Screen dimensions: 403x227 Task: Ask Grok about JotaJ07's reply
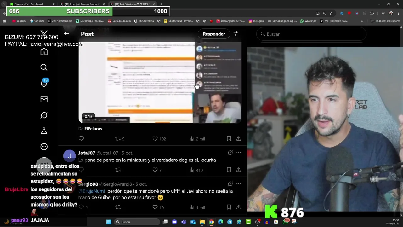(x=230, y=153)
